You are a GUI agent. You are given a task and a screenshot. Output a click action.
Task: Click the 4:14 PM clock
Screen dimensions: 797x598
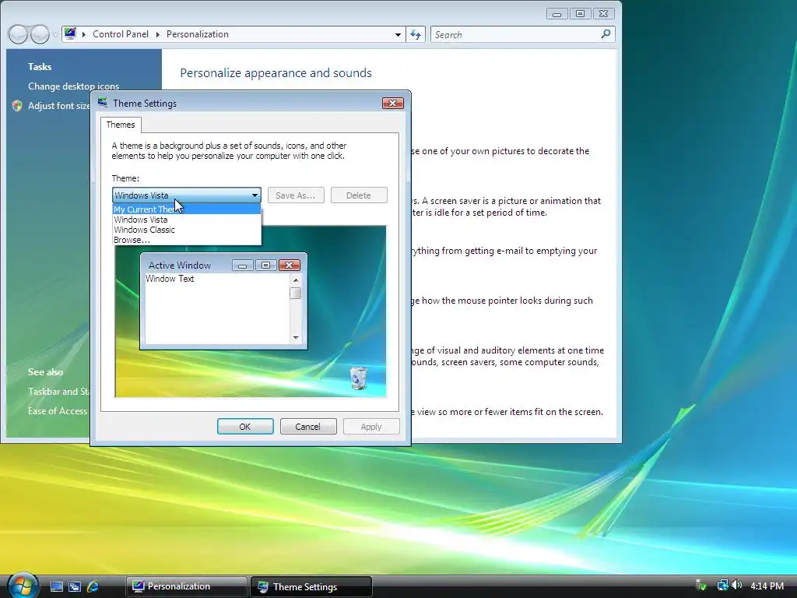[x=767, y=586]
